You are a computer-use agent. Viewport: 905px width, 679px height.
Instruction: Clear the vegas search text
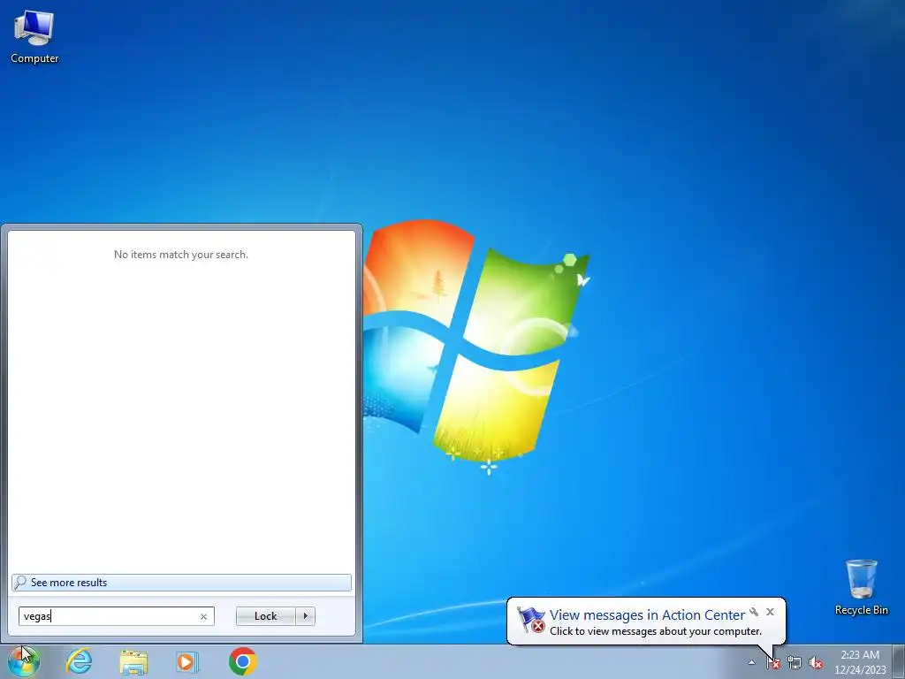(x=203, y=616)
